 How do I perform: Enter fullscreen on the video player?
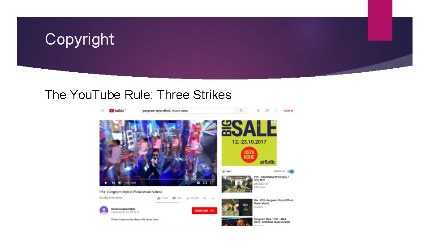point(211,183)
